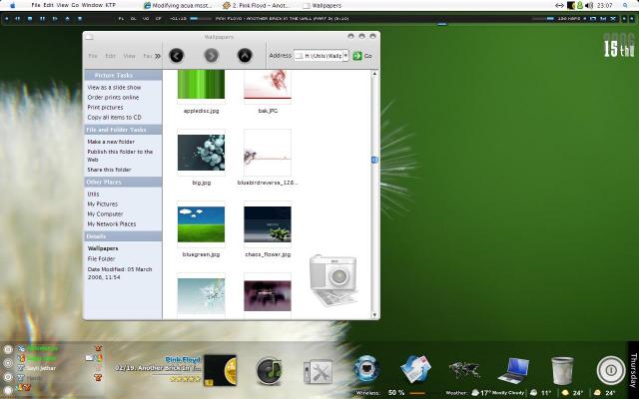Open Utils in Other Places
This screenshot has height=399, width=639.
click(93, 195)
